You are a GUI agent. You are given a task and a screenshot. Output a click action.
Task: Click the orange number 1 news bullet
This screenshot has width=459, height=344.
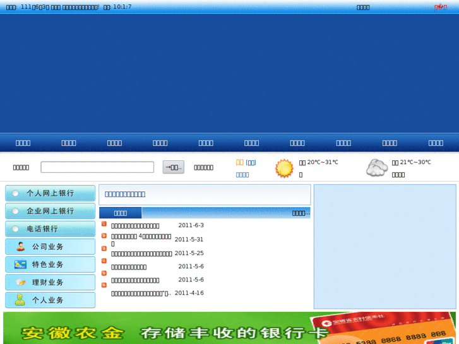(x=104, y=224)
